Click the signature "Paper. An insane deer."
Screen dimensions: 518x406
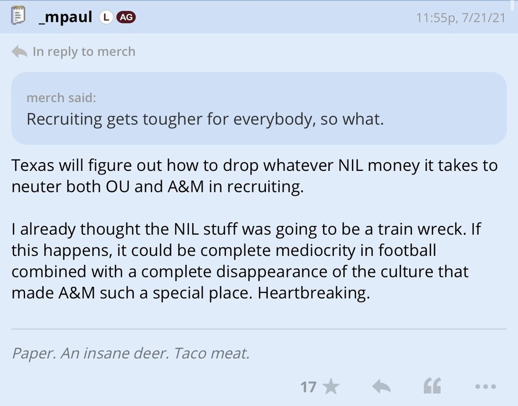pos(131,354)
